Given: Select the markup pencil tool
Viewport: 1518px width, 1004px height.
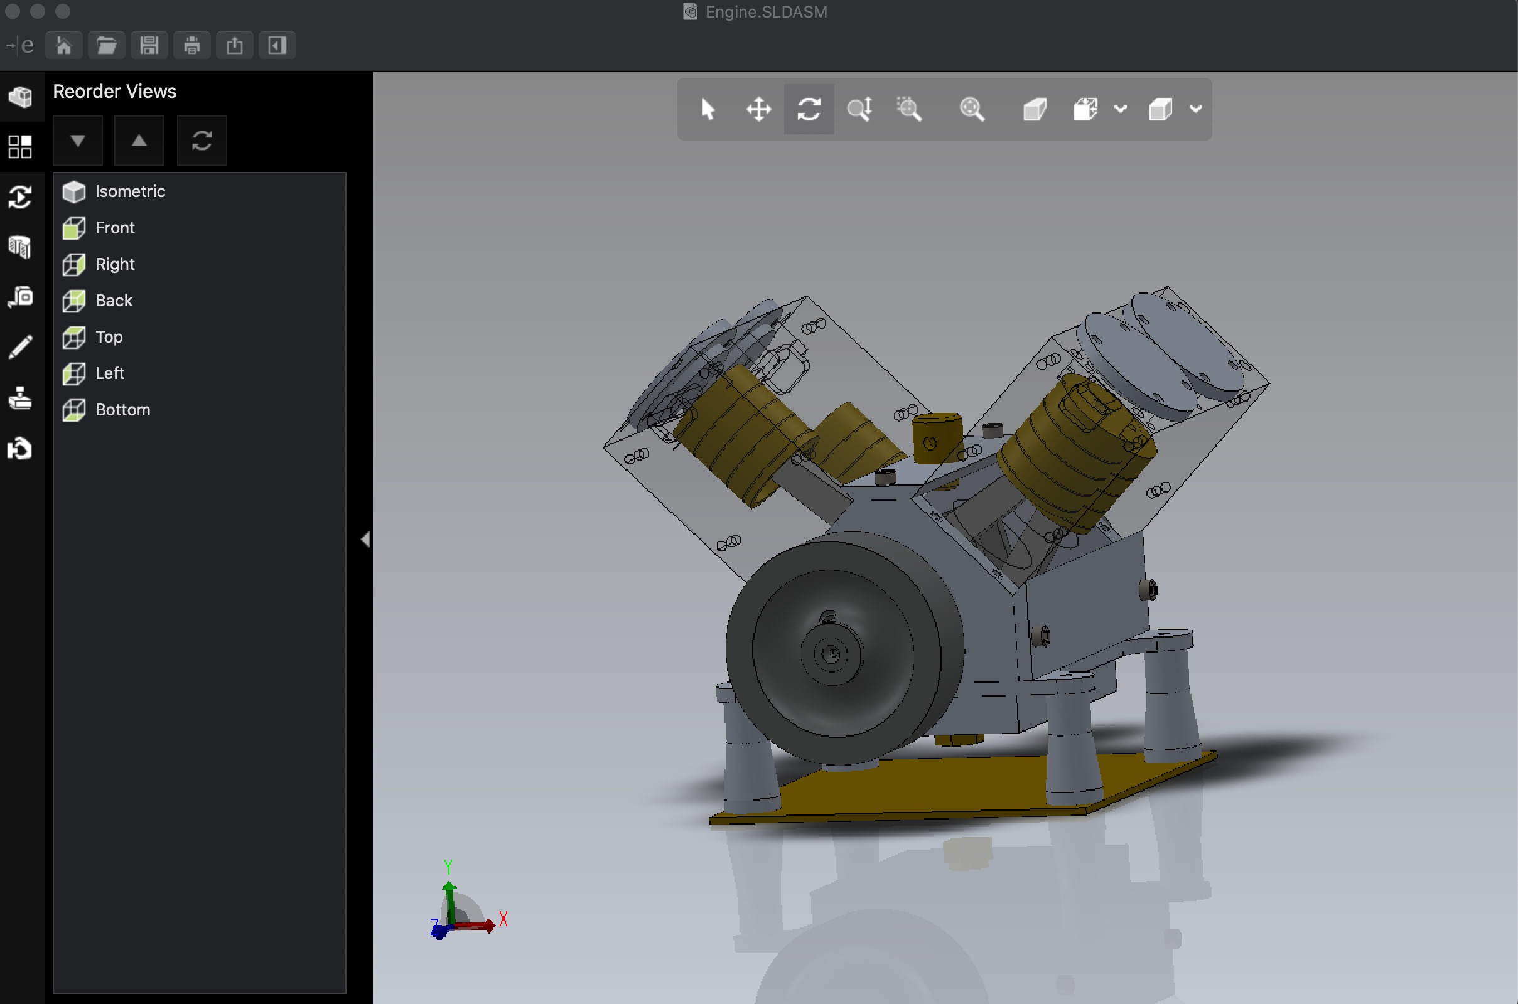Looking at the screenshot, I should tap(21, 347).
